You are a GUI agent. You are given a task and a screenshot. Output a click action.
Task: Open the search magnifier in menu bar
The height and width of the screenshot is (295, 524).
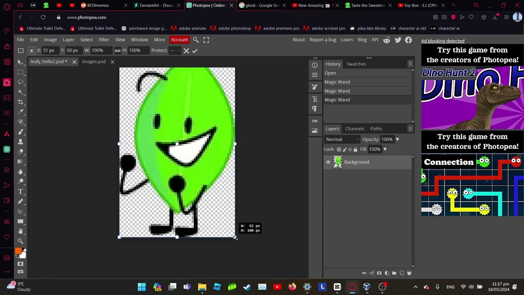pos(196,40)
